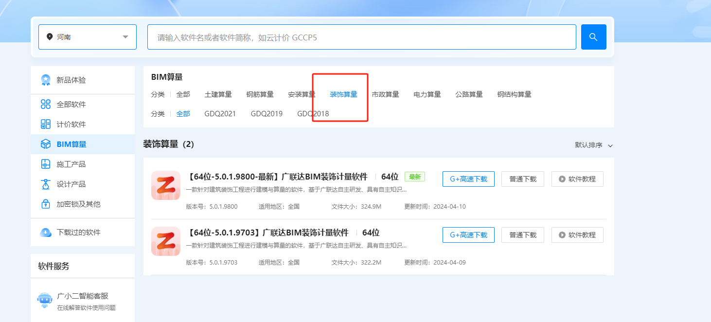Click the 5.0.1.9800 software logo thumbnail
Viewport: 711px width, 322px height.
point(166,185)
